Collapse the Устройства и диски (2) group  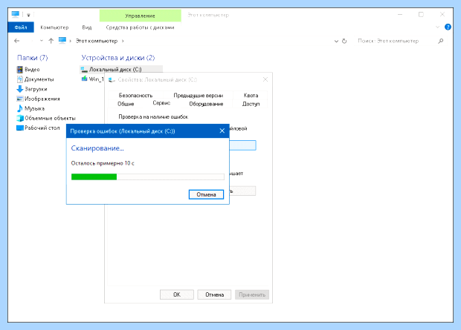tap(118, 58)
